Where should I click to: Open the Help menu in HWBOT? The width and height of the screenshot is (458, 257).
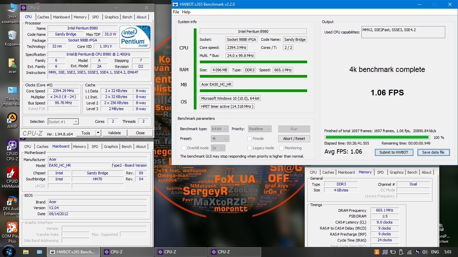point(186,12)
